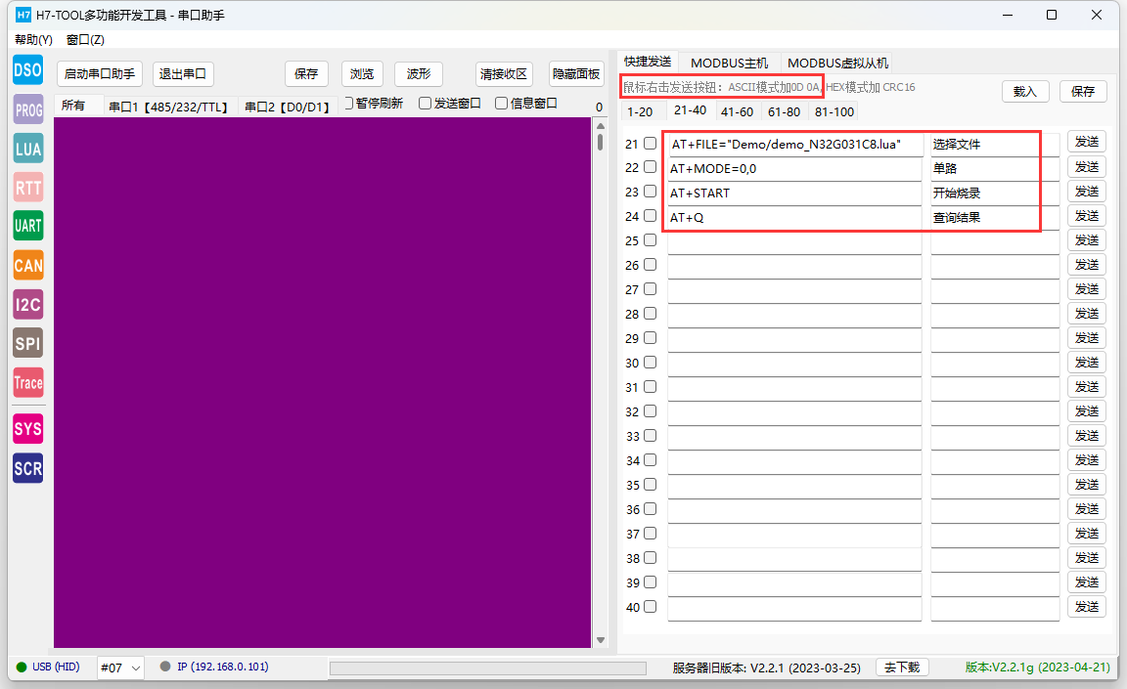Screen dimensions: 1127x689
Task: Open the Trace tool
Action: [x=28, y=382]
